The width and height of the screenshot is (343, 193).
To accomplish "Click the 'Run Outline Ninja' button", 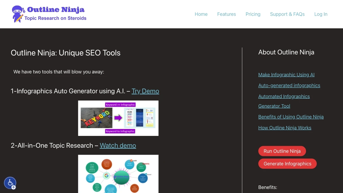I will coord(282,151).
